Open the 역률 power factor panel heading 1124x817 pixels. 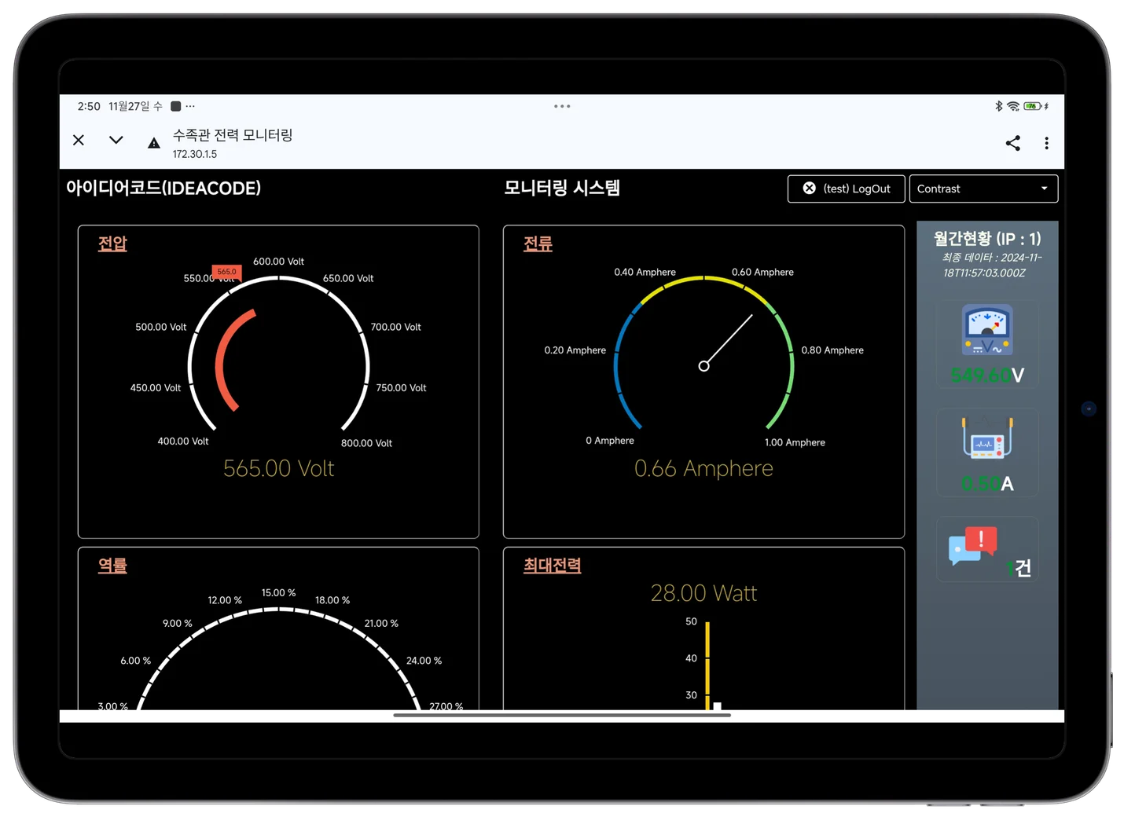pos(112,566)
